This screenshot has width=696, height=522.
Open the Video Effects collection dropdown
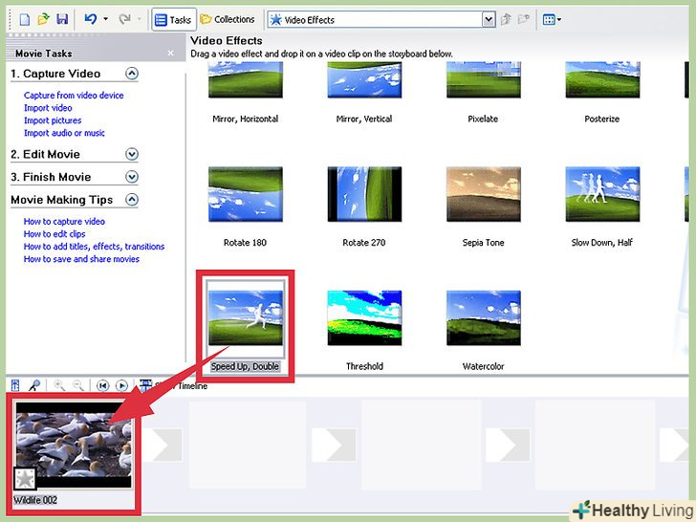click(489, 19)
